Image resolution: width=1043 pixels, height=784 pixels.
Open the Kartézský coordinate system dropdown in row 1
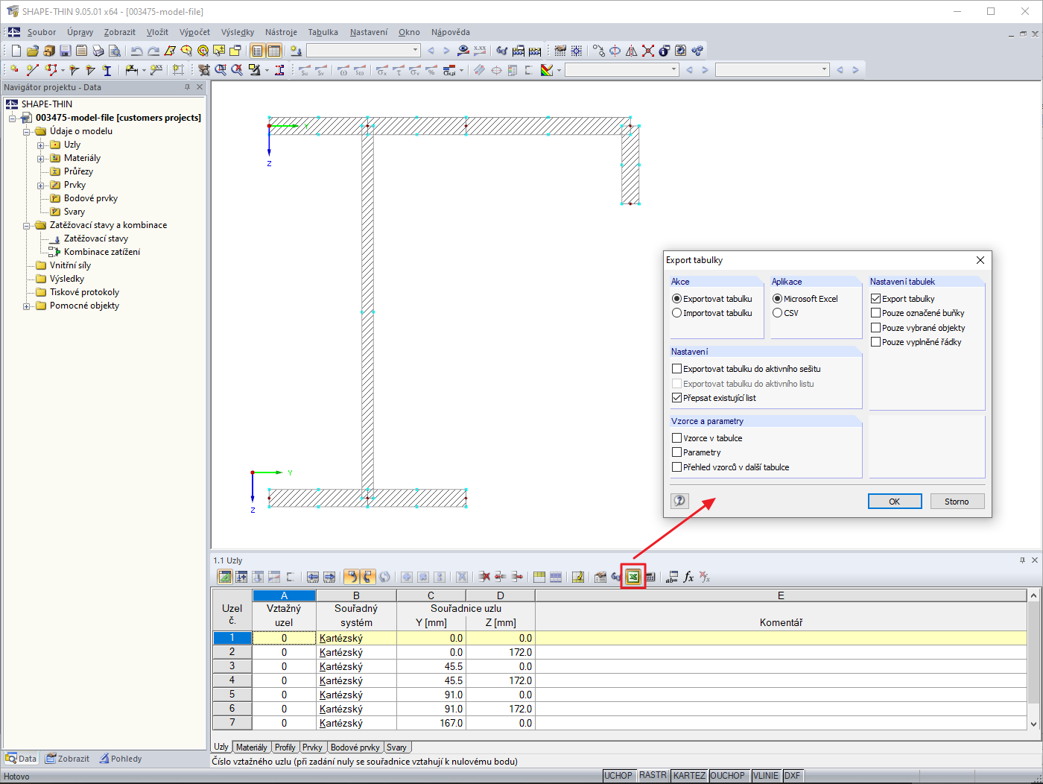[356, 638]
